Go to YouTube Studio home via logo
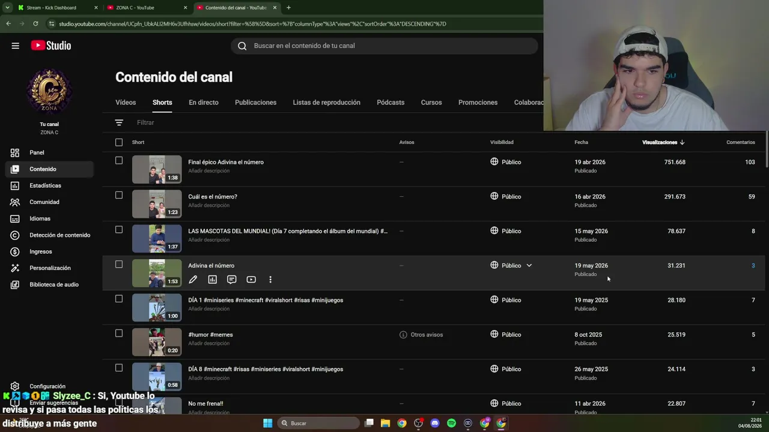The width and height of the screenshot is (769, 432). click(x=51, y=46)
